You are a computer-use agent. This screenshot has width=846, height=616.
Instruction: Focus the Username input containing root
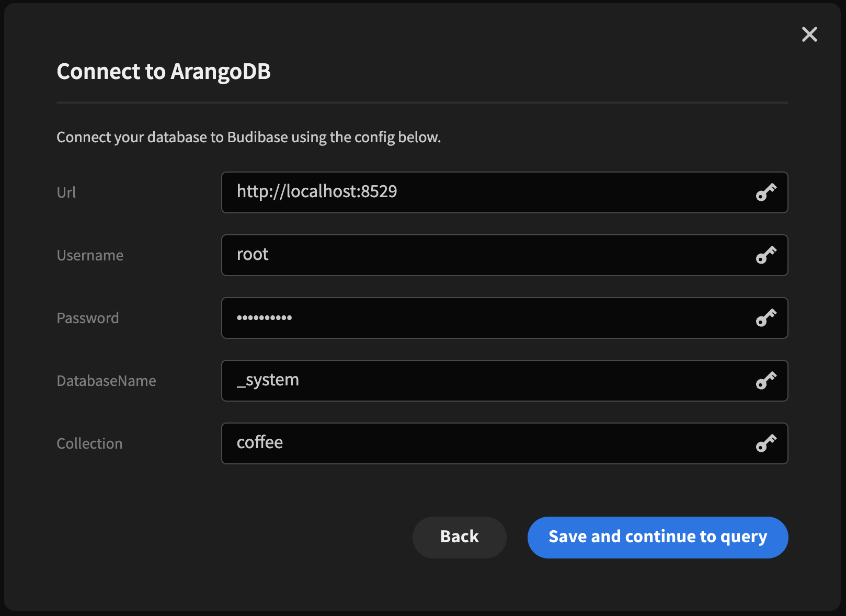pyautogui.click(x=505, y=255)
